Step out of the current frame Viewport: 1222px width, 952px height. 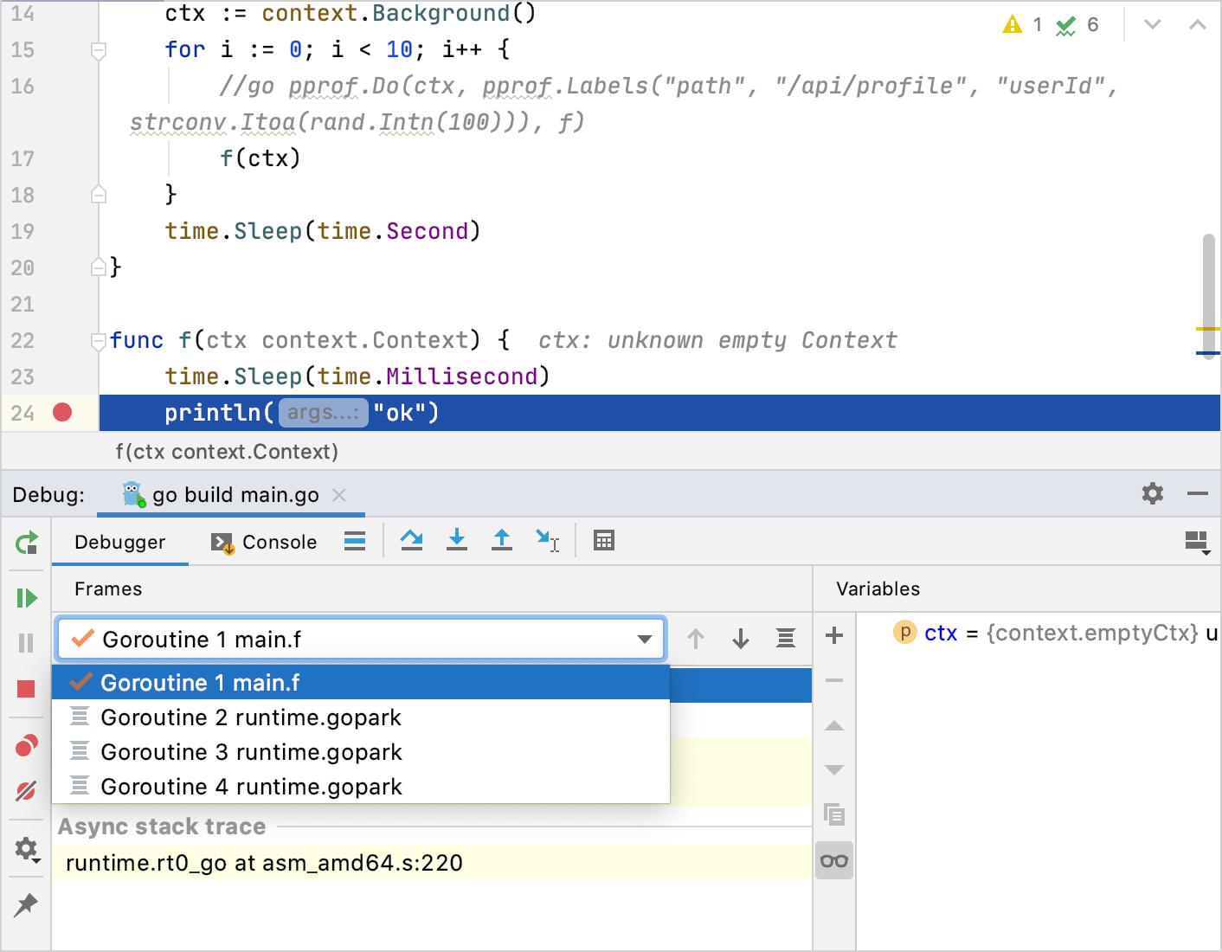point(501,540)
